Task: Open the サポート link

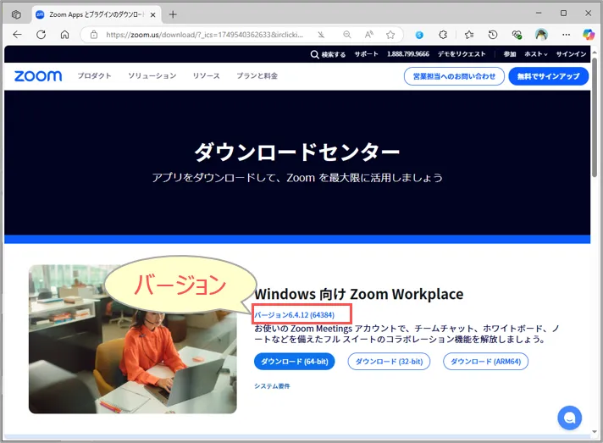Action: pos(366,54)
